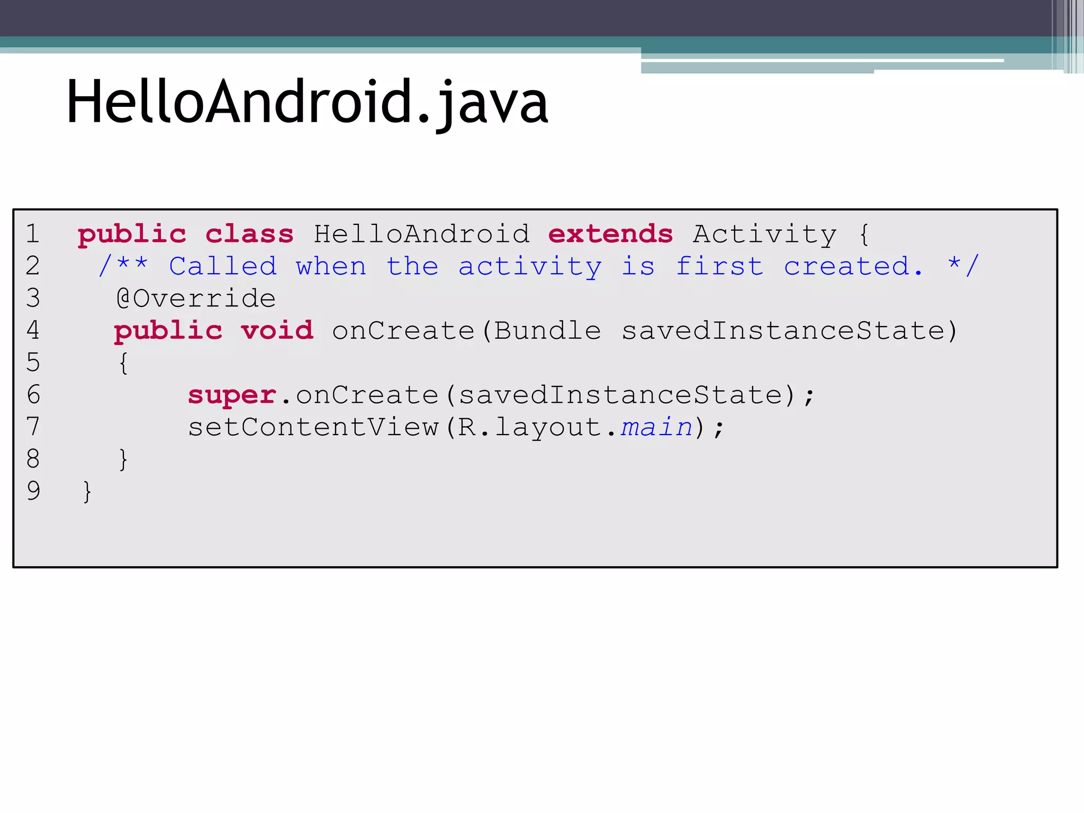Click the opening brace on line 5
Viewport: 1084px width, 813px height.
[x=123, y=363]
